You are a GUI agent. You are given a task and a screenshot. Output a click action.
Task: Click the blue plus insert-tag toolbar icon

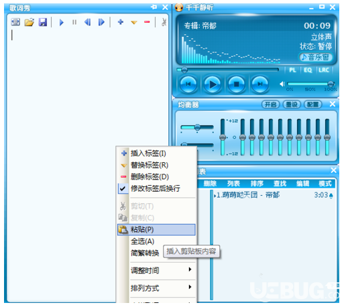tap(121, 22)
